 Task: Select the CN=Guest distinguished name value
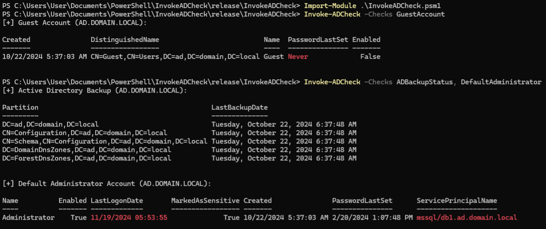[175, 57]
